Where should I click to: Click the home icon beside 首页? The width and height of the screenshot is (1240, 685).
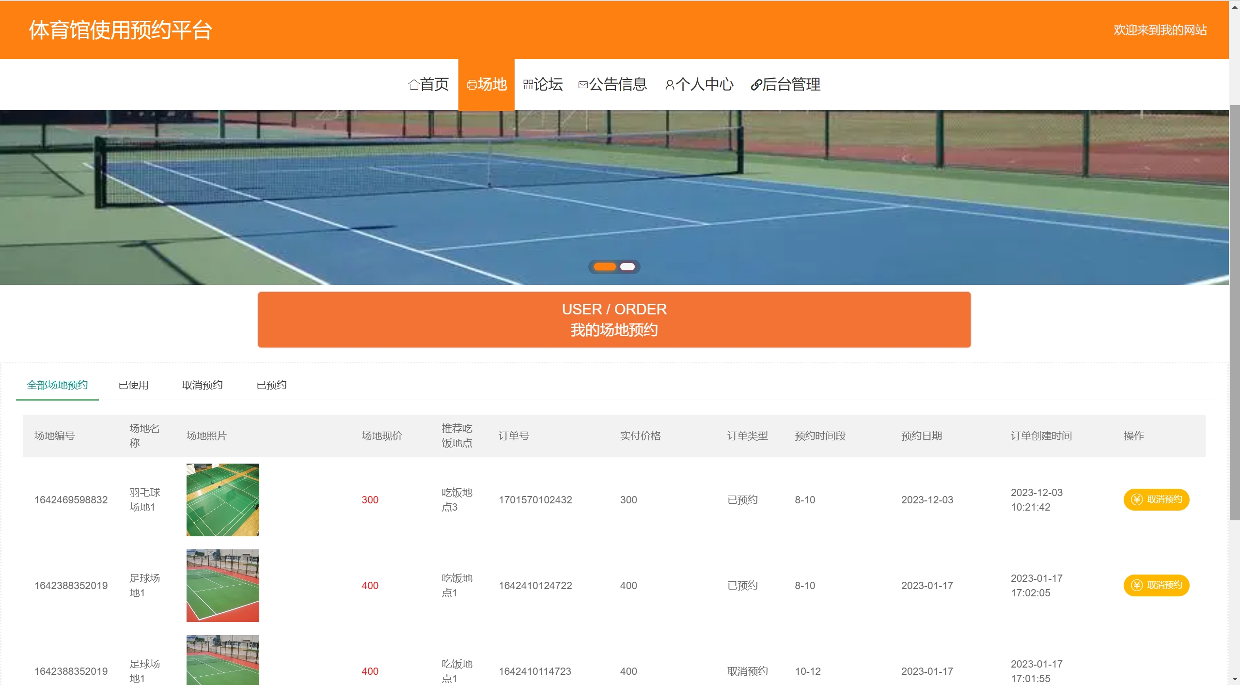413,85
